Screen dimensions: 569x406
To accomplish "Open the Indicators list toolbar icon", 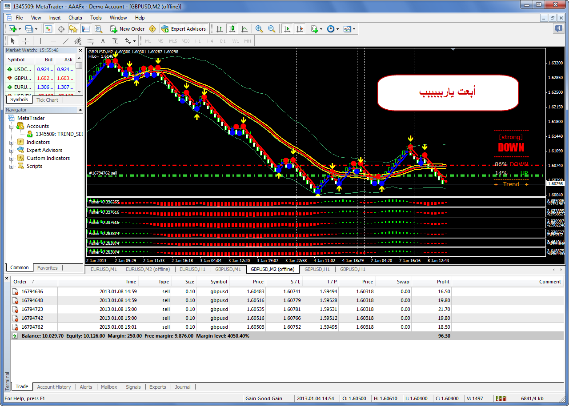I will click(315, 29).
